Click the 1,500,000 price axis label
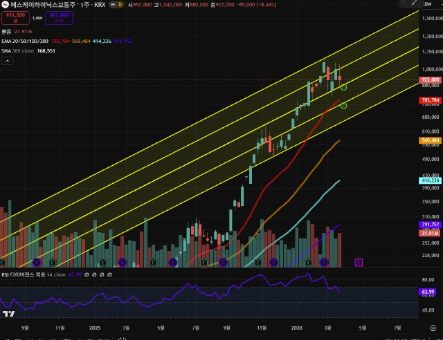The height and width of the screenshot is (340, 443). pyautogui.click(x=432, y=19)
